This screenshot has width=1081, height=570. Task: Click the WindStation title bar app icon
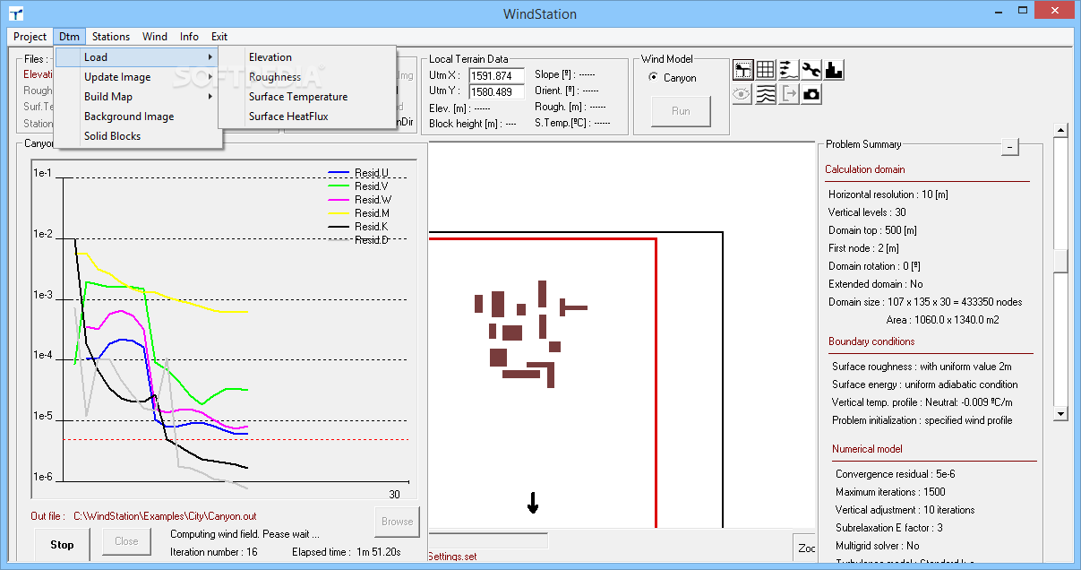(x=17, y=13)
